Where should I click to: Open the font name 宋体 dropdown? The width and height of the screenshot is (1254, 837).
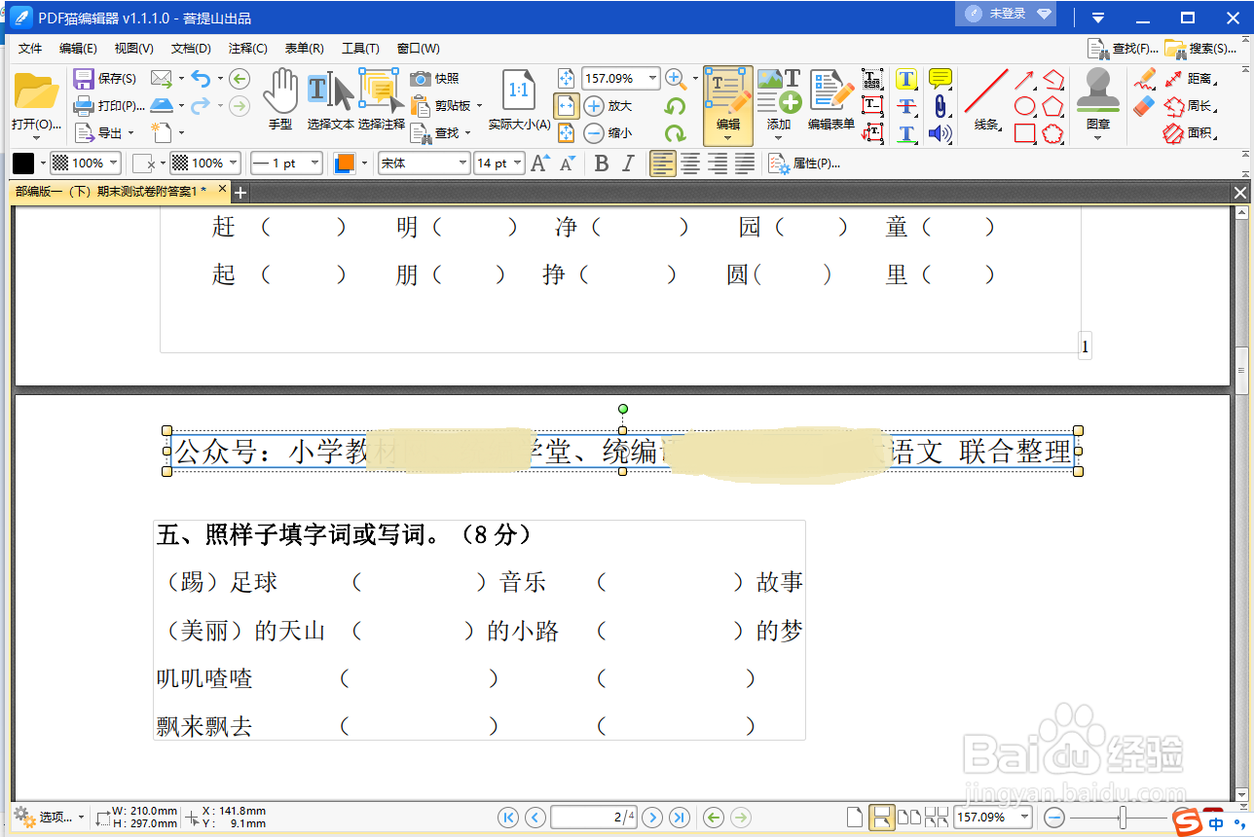click(462, 164)
